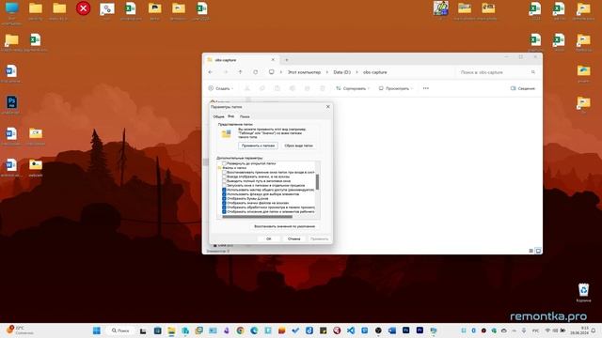
Task: Click Сброс вида папок button
Action: (299, 146)
